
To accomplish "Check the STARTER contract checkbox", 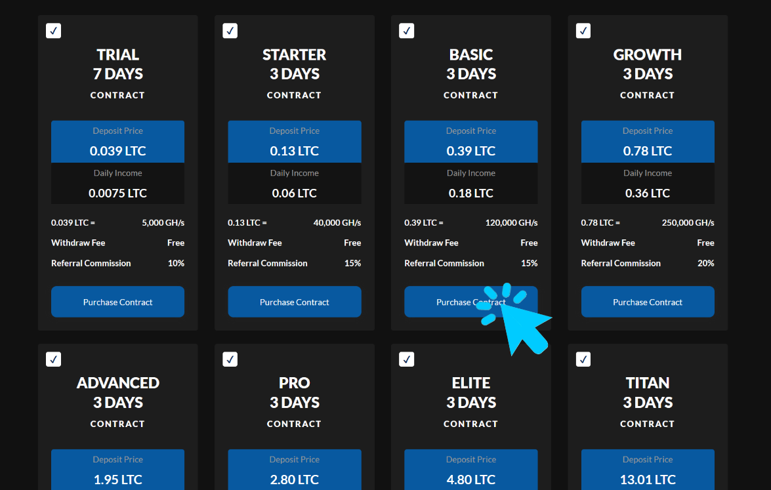I will (230, 30).
